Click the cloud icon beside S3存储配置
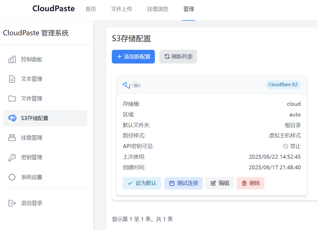 pos(12,118)
